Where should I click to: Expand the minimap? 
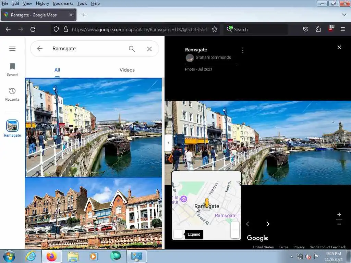pos(178,234)
